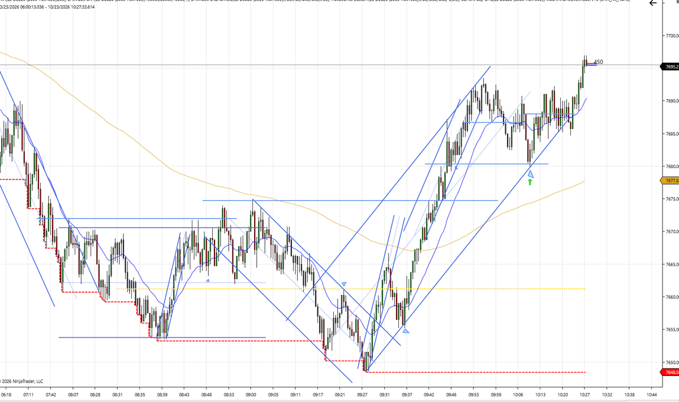Click the black 7695.2 current price marker
The width and height of the screenshot is (679, 402).
pyautogui.click(x=669, y=67)
